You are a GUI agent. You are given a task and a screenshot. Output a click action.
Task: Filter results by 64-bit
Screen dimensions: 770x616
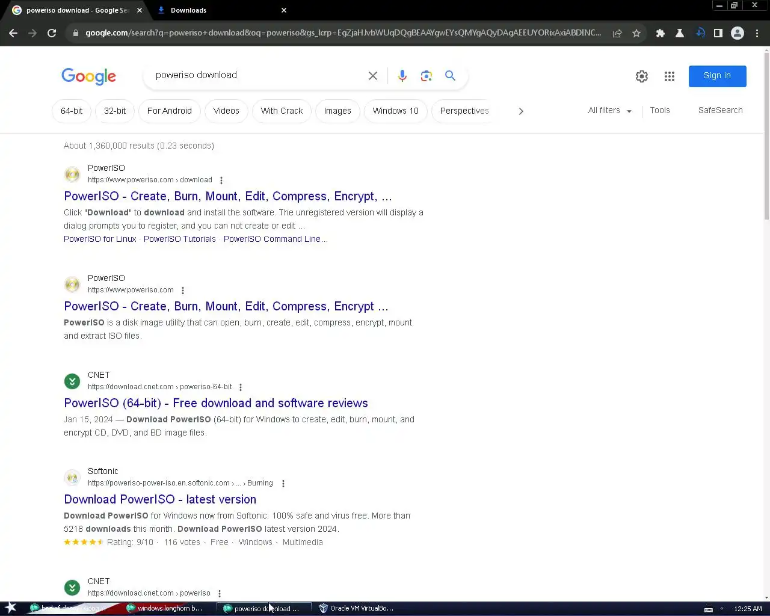(72, 111)
